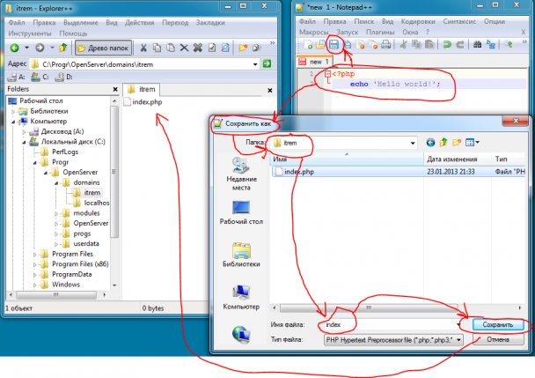Click the Zoom in icon in Notepad++
535x378 pixels.
509,44
